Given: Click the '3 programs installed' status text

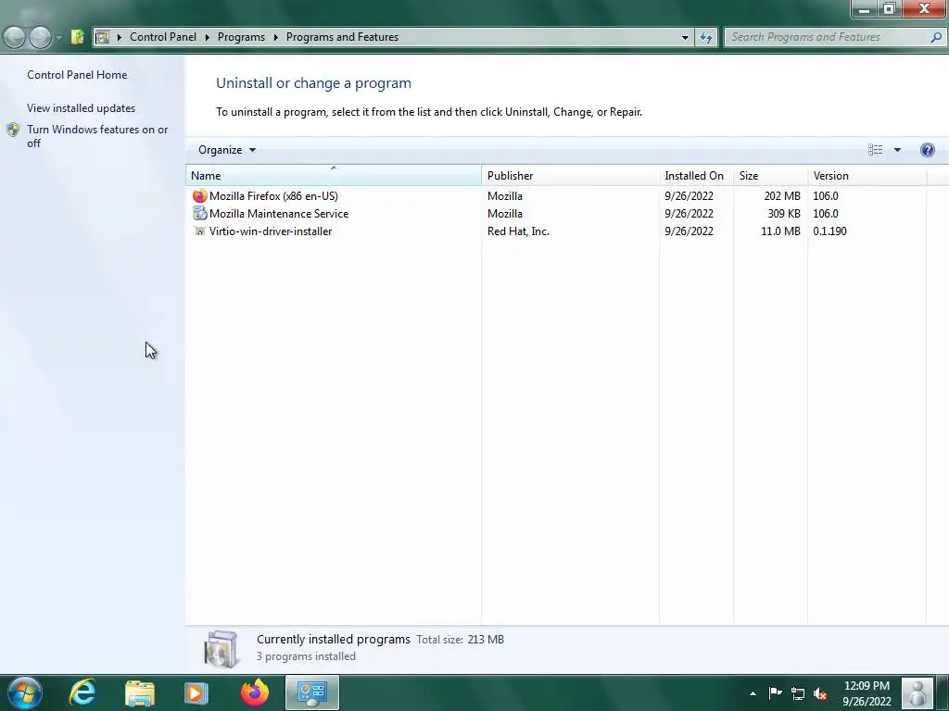Looking at the screenshot, I should click(306, 656).
